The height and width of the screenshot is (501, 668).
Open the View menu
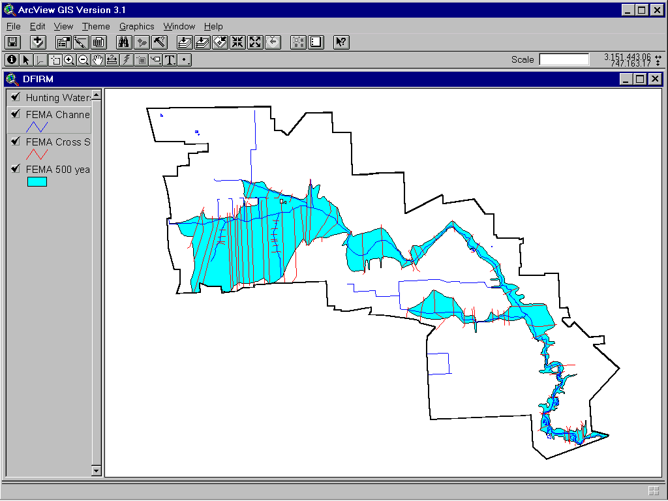pyautogui.click(x=63, y=26)
